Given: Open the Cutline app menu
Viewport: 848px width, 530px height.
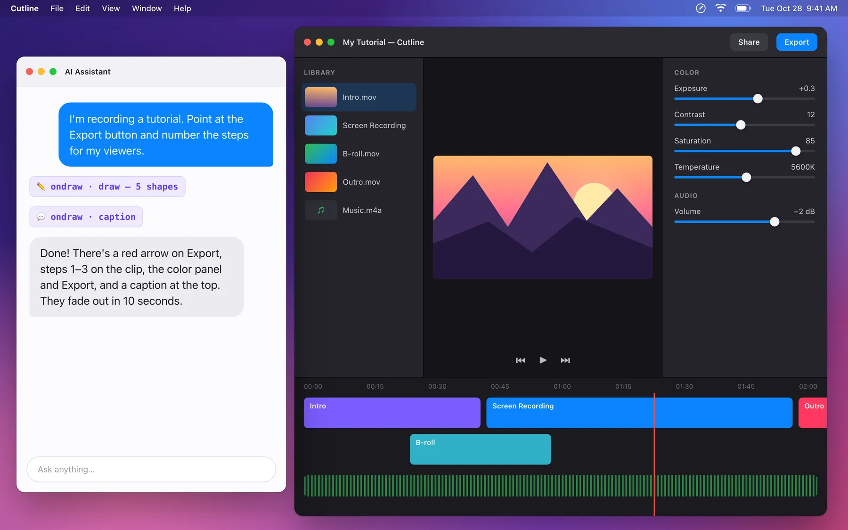Looking at the screenshot, I should pyautogui.click(x=24, y=8).
